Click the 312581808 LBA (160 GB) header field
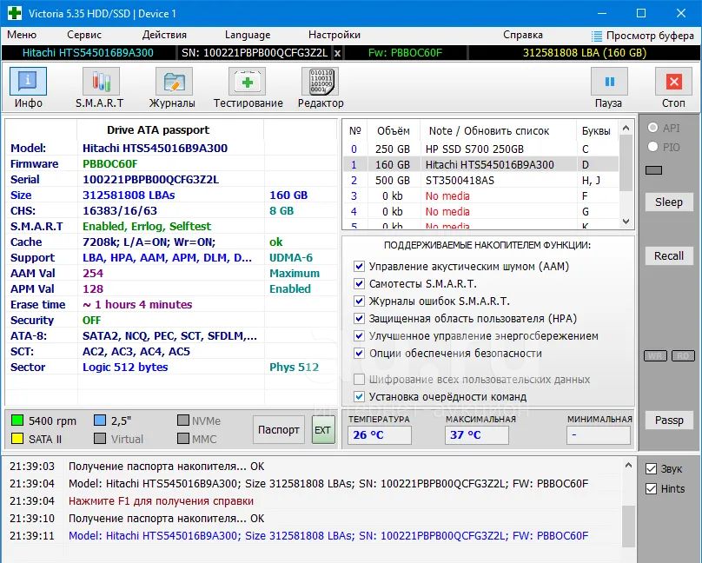Screen dimensions: 702x563 click(584, 53)
